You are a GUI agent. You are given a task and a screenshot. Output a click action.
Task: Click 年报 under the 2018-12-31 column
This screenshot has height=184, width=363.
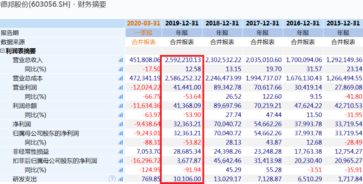(222, 33)
